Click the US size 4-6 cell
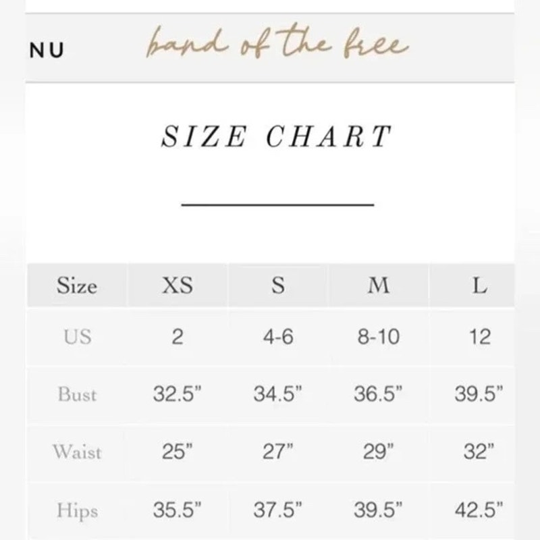 pyautogui.click(x=278, y=336)
